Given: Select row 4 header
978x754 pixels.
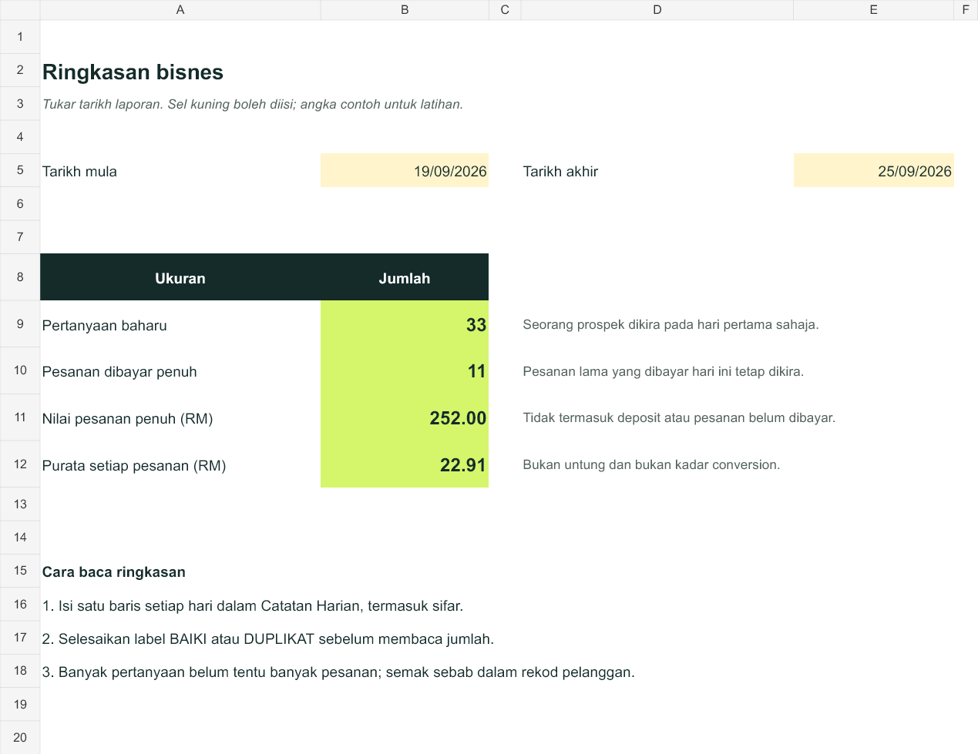Looking at the screenshot, I should 20,137.
